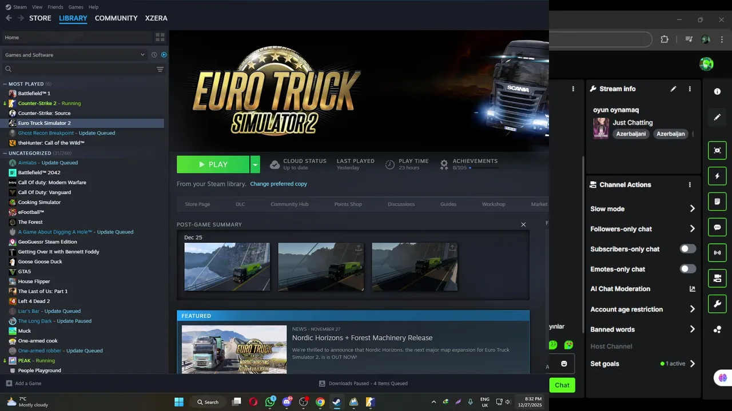Open the emote picker smiley in chat input
The height and width of the screenshot is (411, 732).
pyautogui.click(x=564, y=364)
